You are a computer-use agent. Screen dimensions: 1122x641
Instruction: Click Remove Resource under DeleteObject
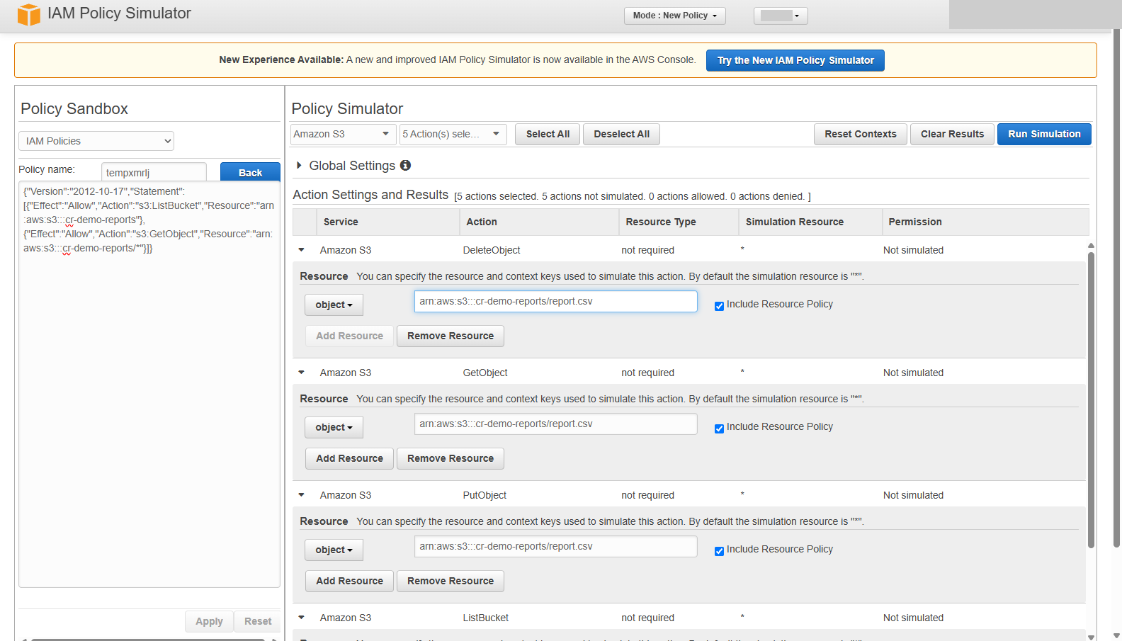coord(450,336)
